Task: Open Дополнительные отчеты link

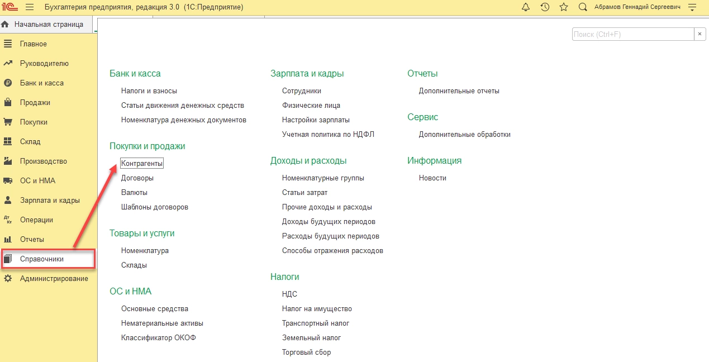Action: (x=459, y=91)
